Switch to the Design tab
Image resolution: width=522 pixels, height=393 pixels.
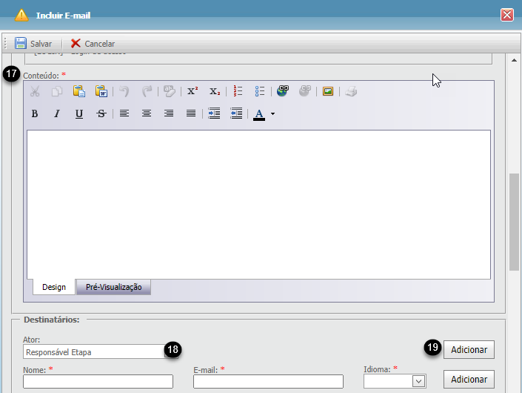pyautogui.click(x=54, y=287)
